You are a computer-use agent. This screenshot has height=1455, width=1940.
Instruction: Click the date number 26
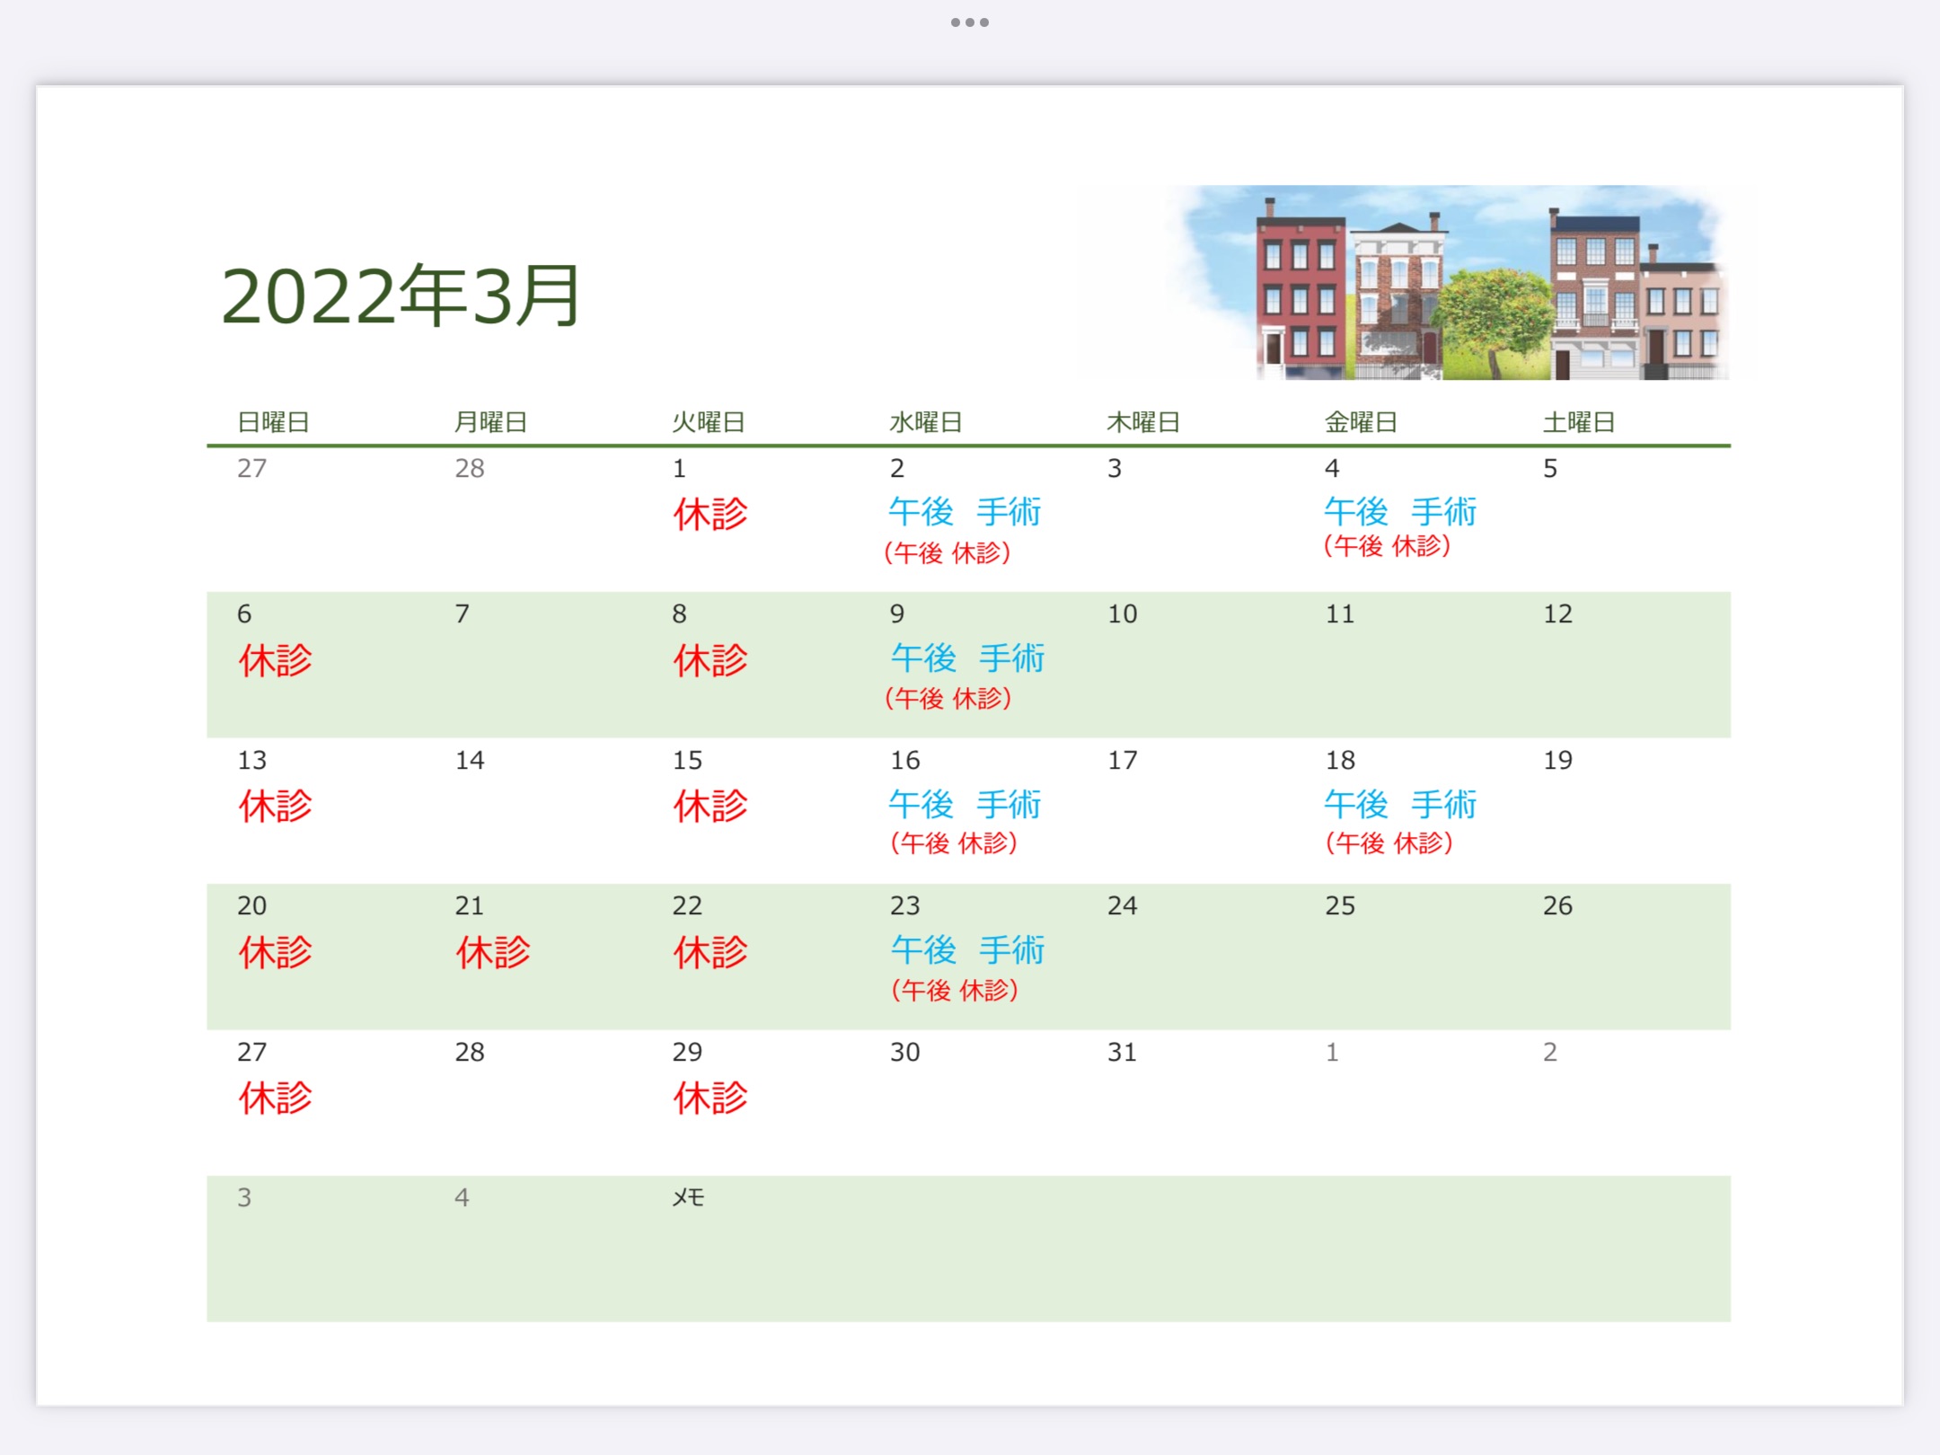coord(1558,905)
